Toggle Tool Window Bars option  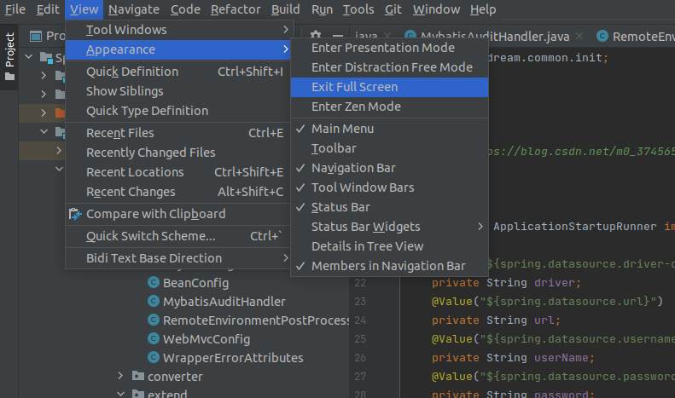pos(362,187)
